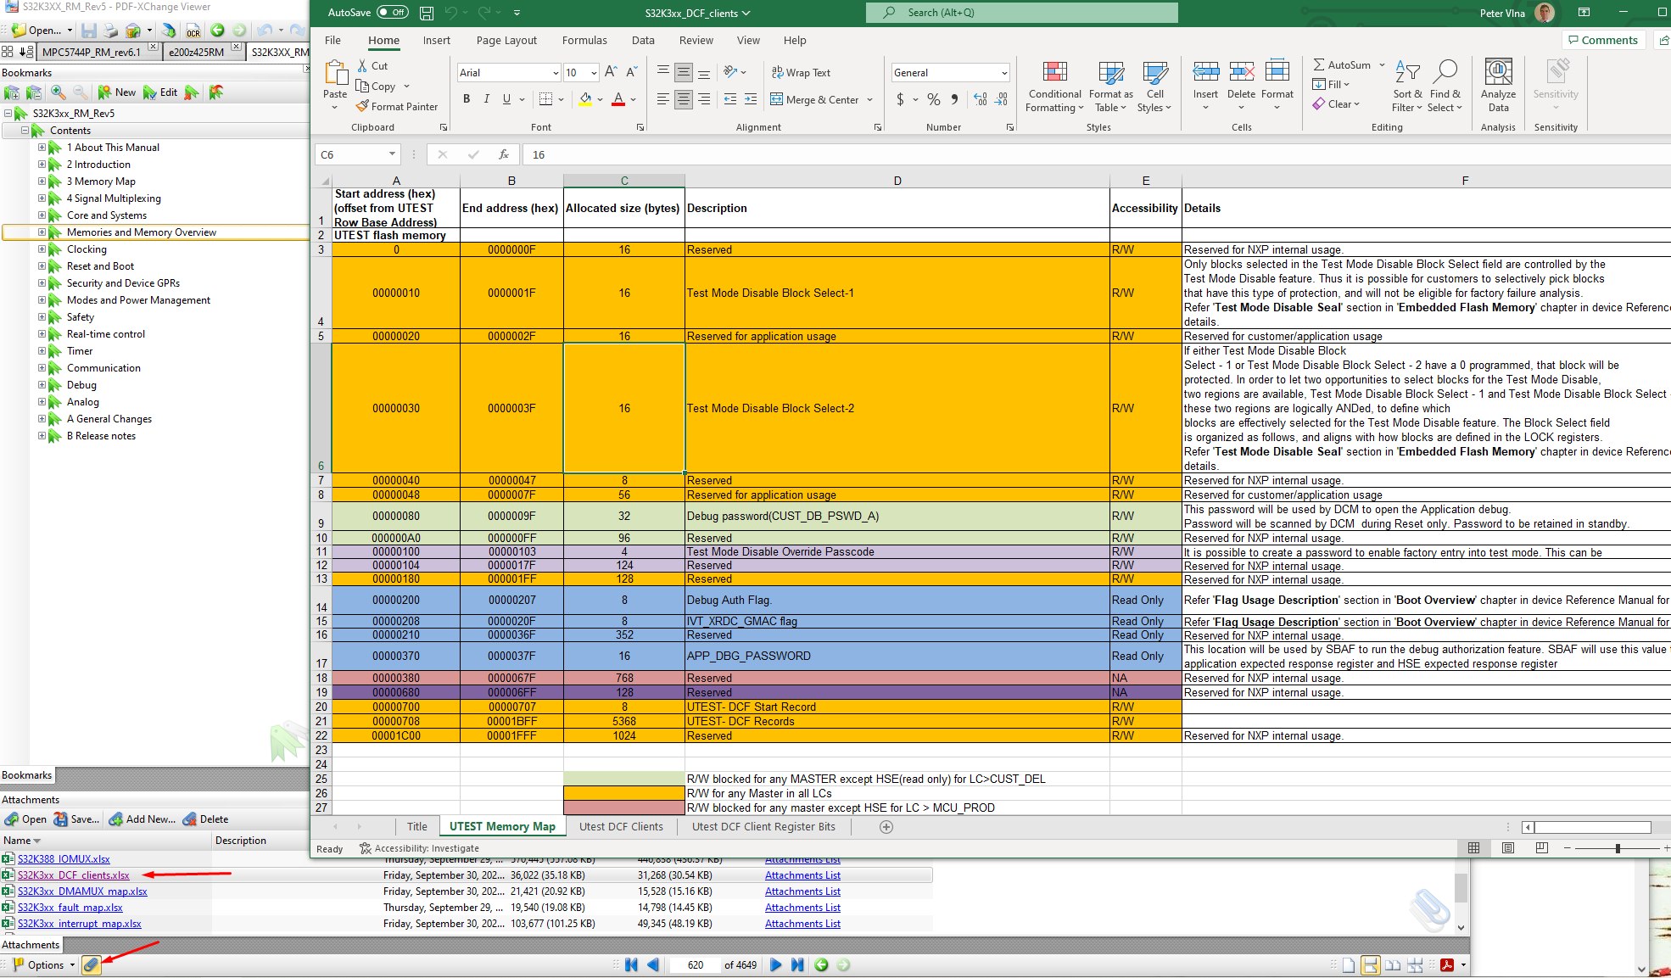This screenshot has height=978, width=1671.
Task: Switch to the Formulas ribbon tab
Action: pos(584,40)
